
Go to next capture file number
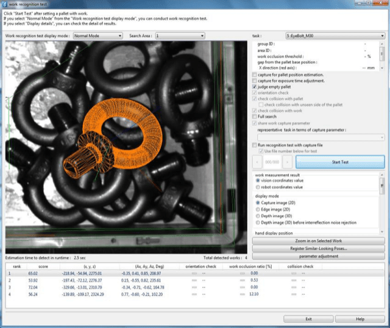click(287, 162)
